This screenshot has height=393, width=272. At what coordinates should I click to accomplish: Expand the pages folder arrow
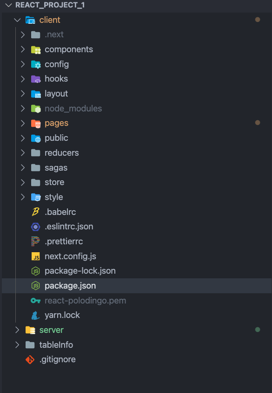pyautogui.click(x=23, y=124)
